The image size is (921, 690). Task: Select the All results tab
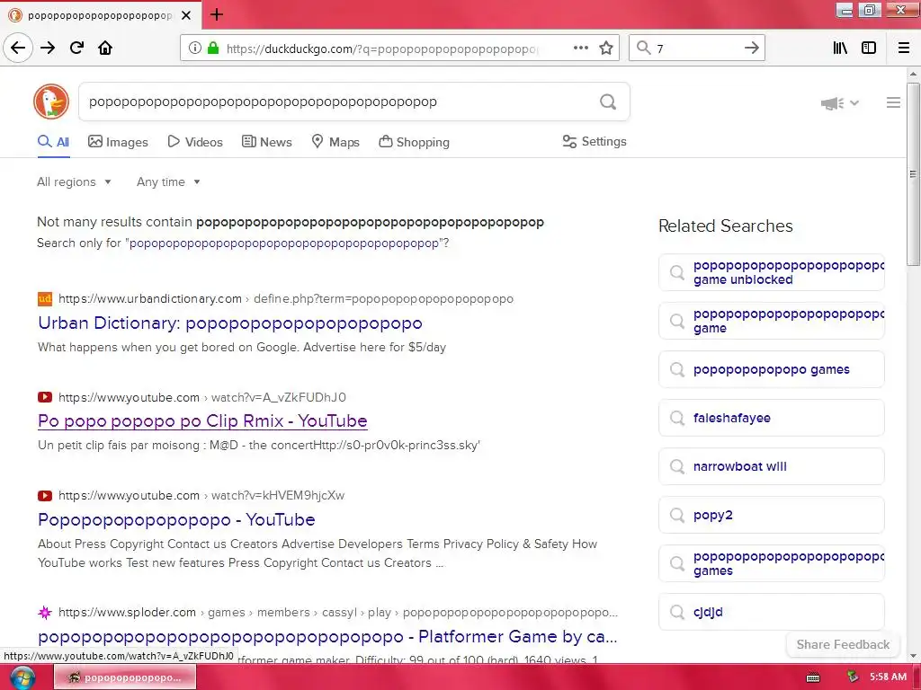click(x=53, y=142)
